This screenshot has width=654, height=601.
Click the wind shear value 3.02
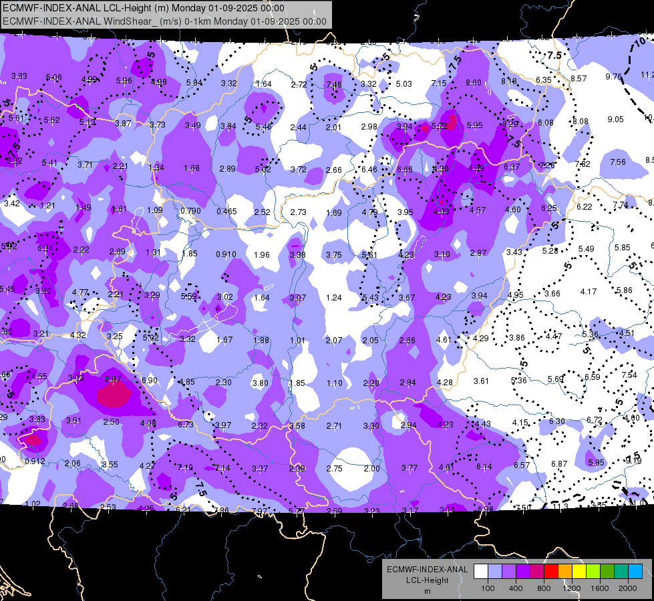coord(225,296)
